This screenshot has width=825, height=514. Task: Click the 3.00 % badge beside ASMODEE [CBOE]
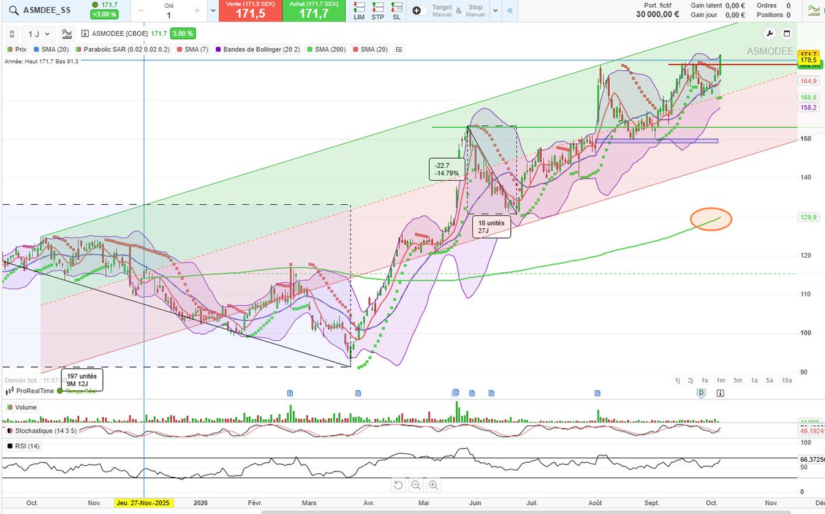click(183, 33)
